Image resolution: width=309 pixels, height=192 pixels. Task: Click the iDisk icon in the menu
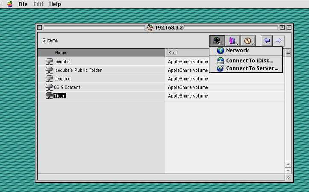pos(221,61)
